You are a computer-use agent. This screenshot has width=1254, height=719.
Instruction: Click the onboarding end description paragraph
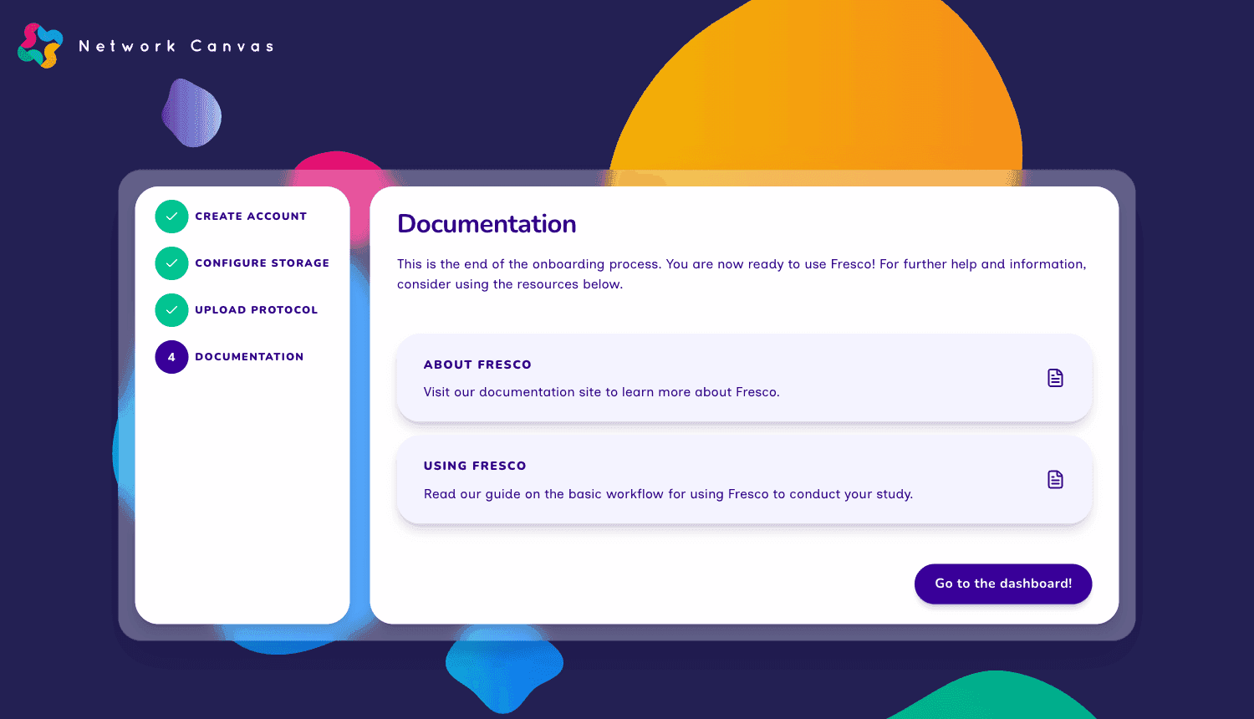[x=742, y=274]
